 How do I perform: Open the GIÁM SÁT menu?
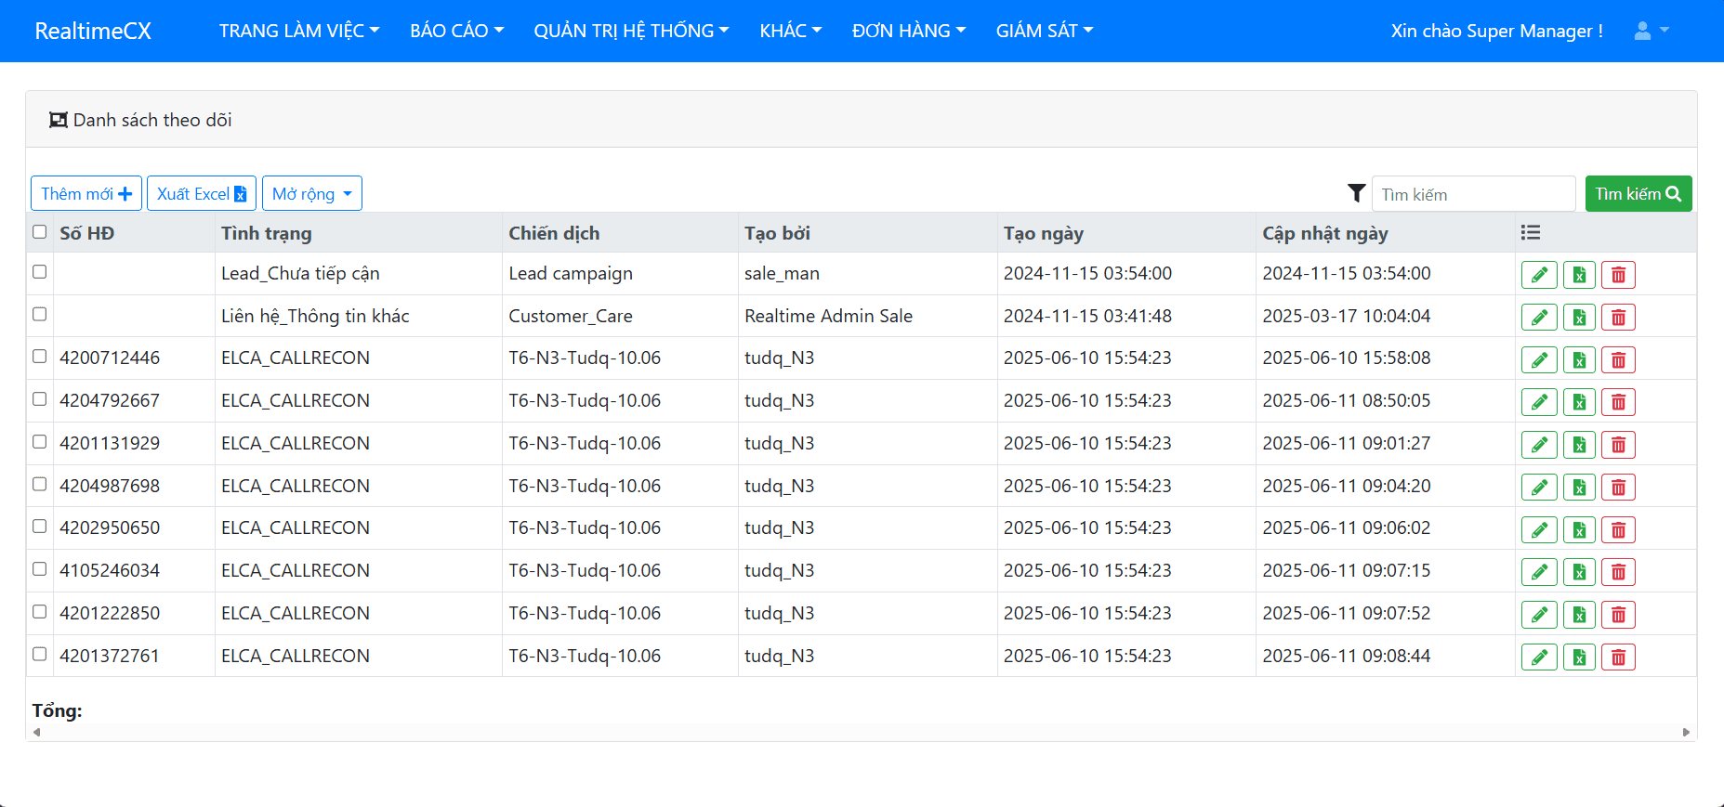click(x=1044, y=31)
